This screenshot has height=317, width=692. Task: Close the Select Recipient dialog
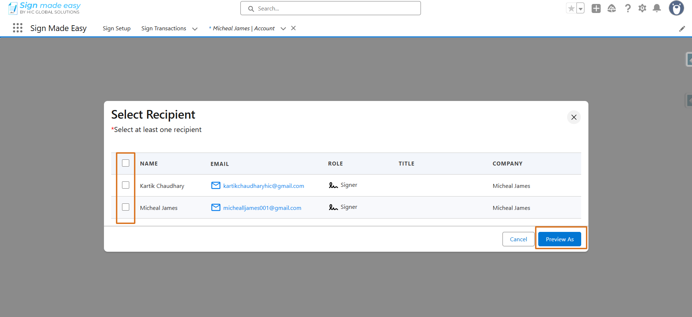[x=574, y=117]
